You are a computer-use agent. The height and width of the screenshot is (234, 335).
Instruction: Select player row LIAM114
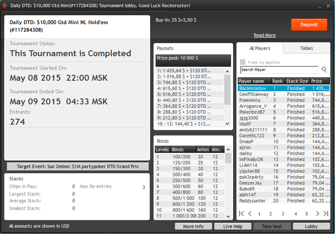click(283, 165)
